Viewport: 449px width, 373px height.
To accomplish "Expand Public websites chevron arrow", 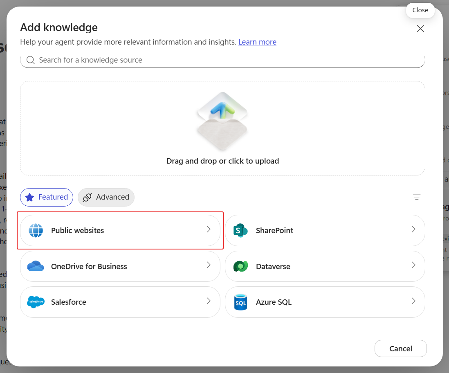I will [x=209, y=229].
